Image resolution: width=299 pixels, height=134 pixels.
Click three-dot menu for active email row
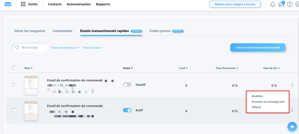[x=292, y=110]
